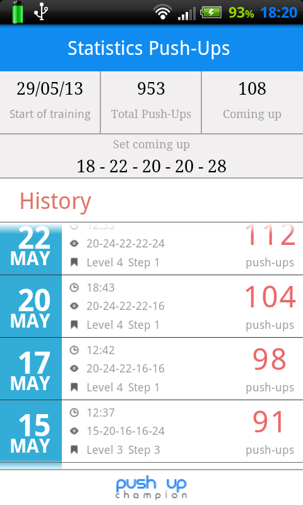Tap the USB icon in the status bar
This screenshot has width=303, height=505.
[41, 12]
